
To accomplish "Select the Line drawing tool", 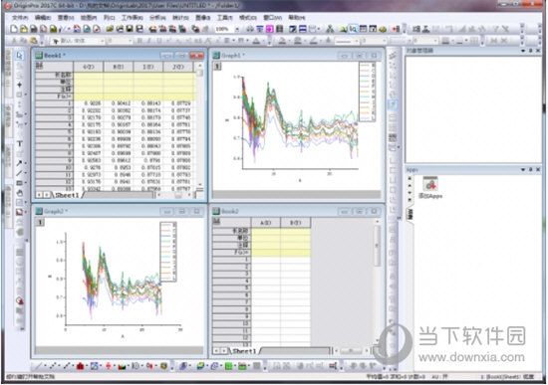I will click(x=19, y=173).
